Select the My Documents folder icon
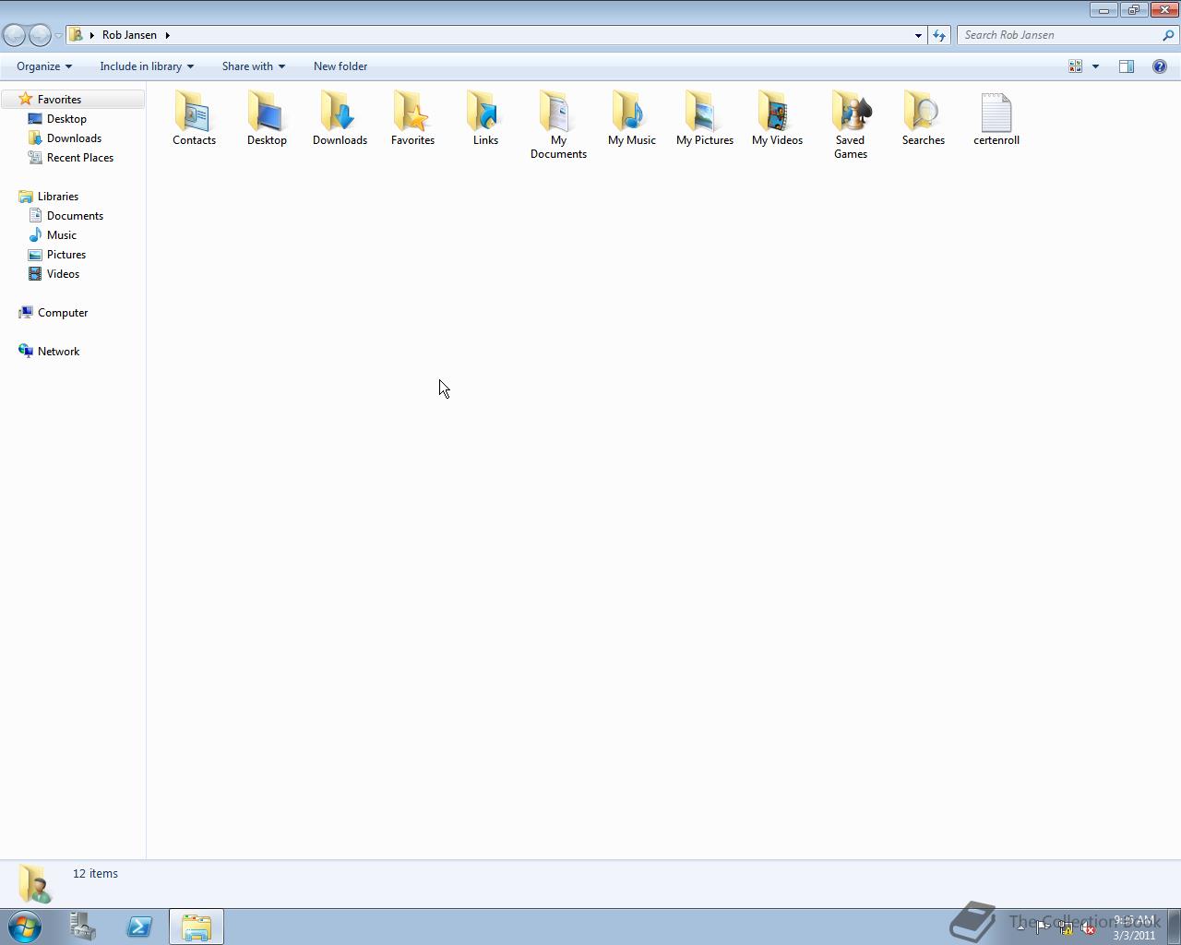Screen dimensions: 1181x945 [558, 112]
